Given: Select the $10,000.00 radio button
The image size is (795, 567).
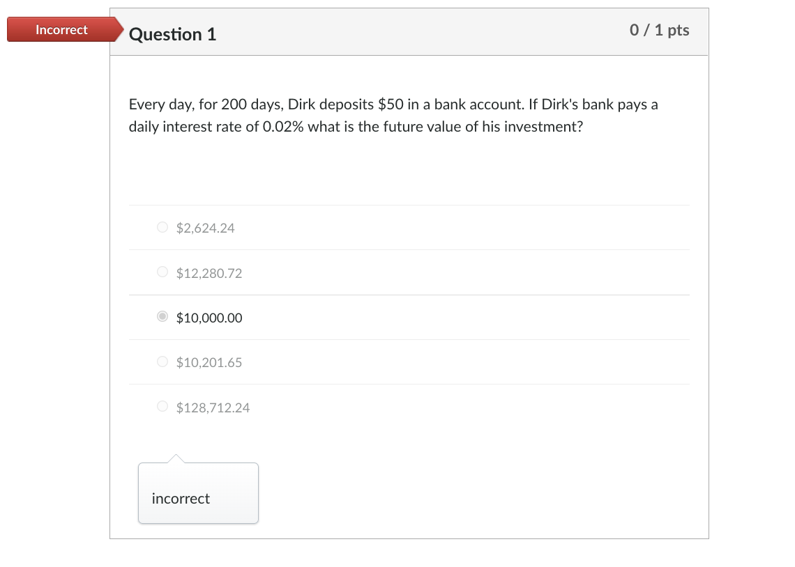Looking at the screenshot, I should click(162, 316).
